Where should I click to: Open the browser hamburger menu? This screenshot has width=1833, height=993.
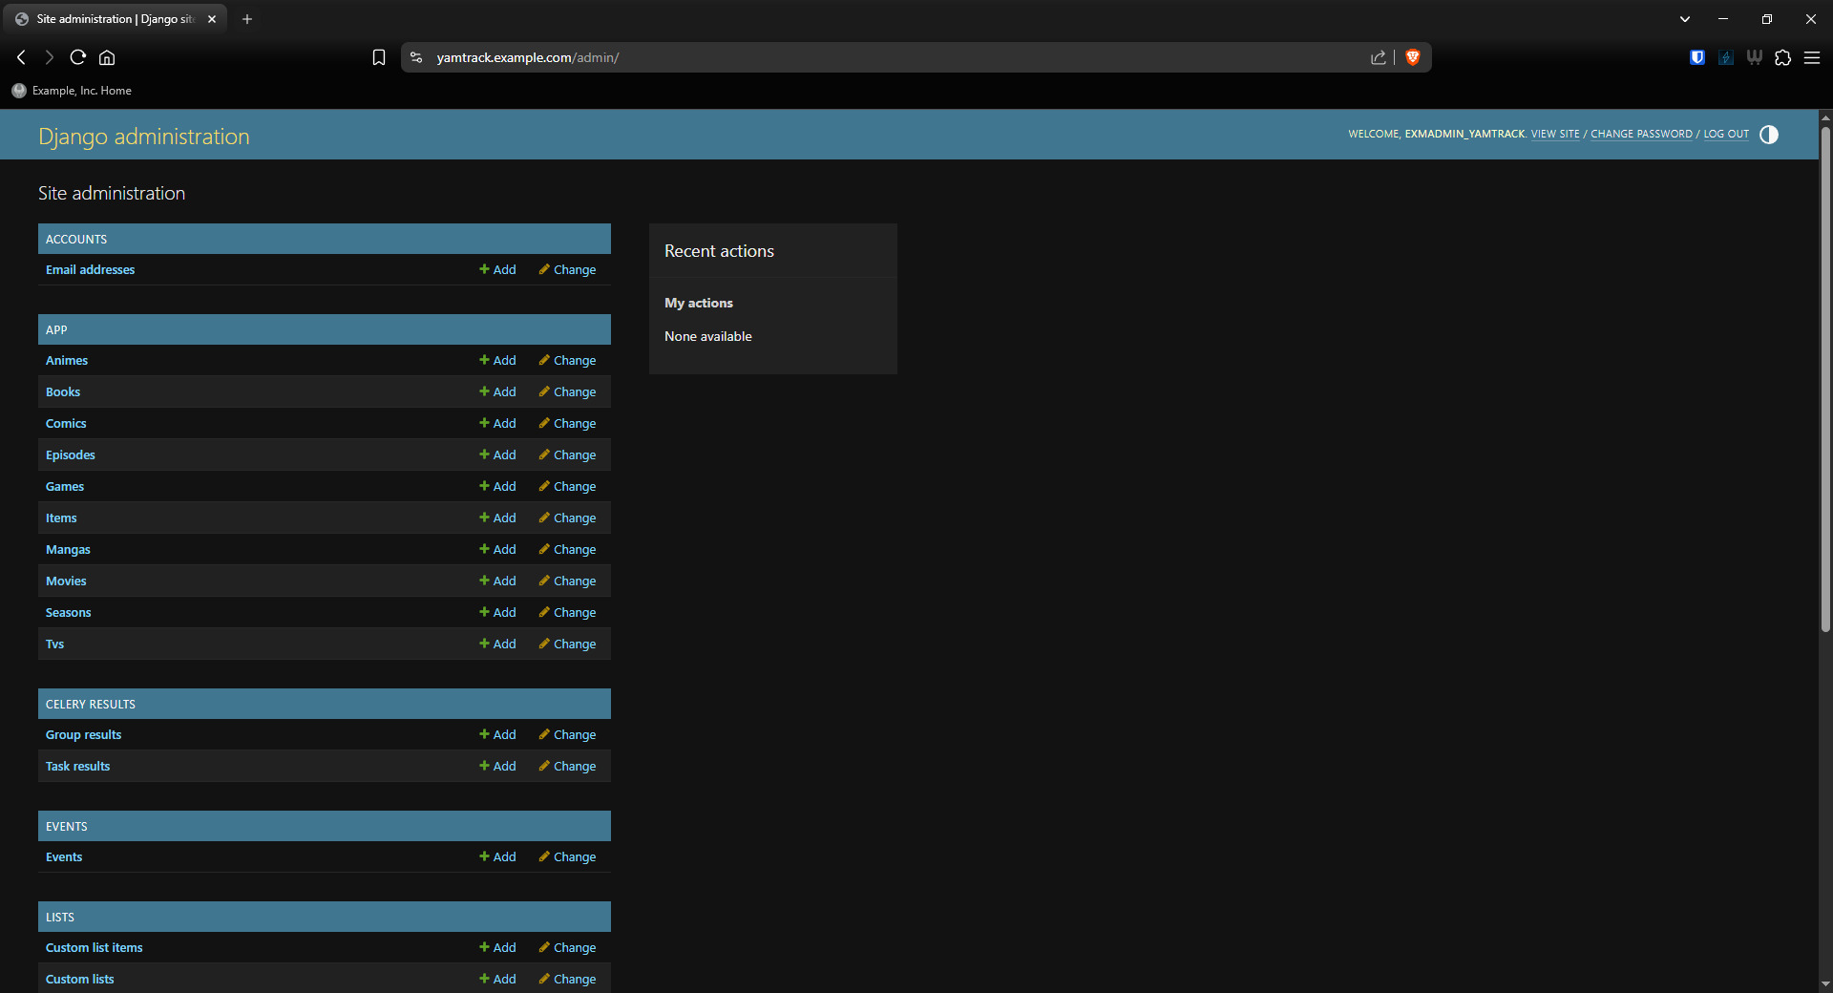tap(1811, 57)
